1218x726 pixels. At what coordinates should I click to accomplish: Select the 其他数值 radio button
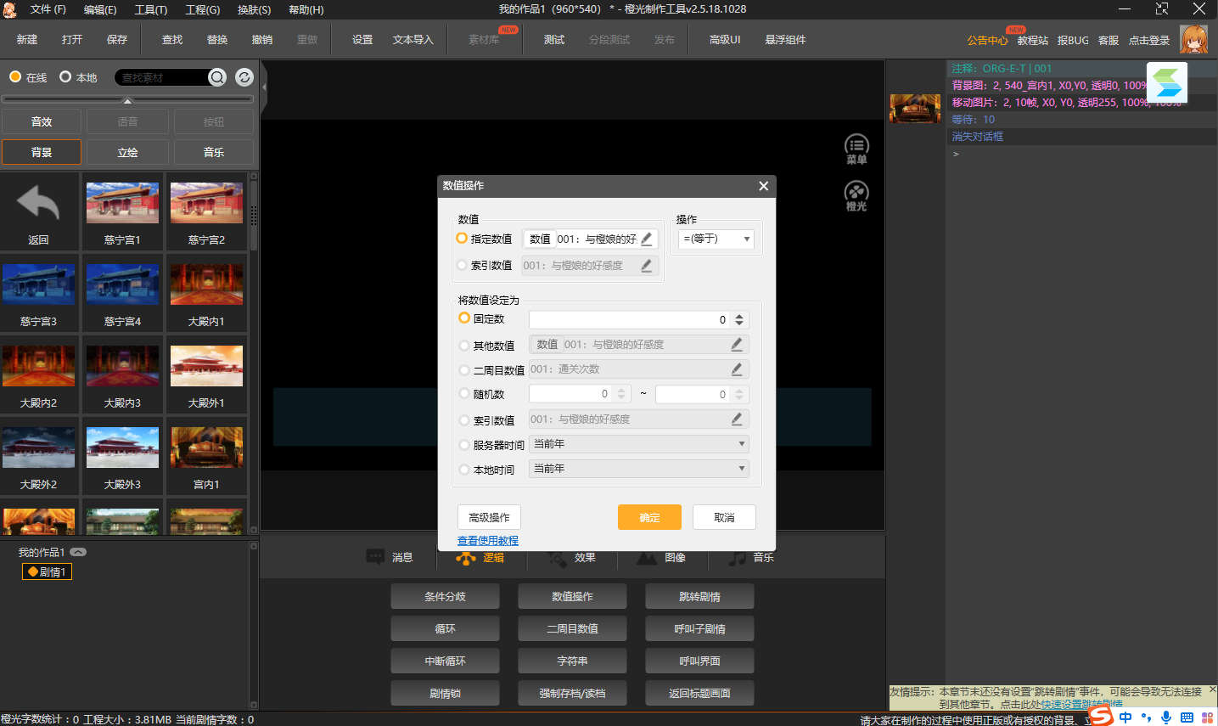[464, 346]
